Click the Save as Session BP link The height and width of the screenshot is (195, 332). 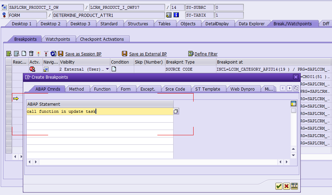(83, 54)
